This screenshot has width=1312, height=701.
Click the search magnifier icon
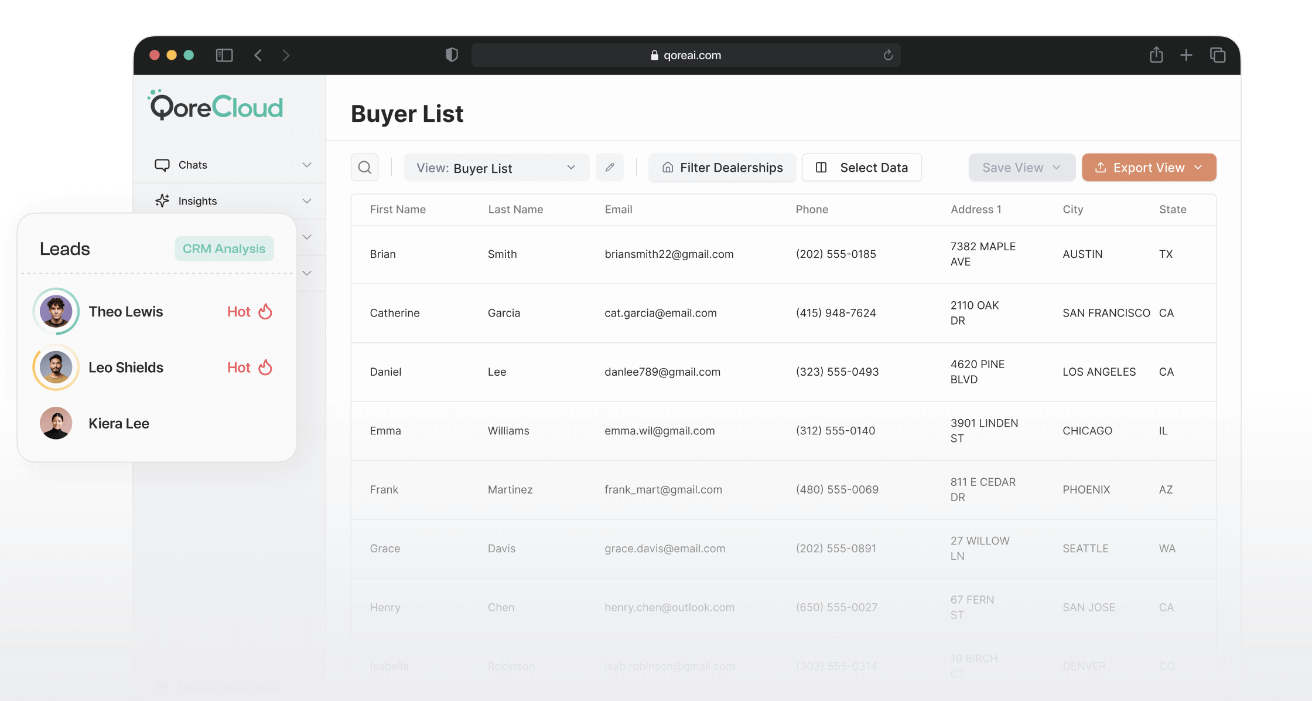pyautogui.click(x=364, y=168)
